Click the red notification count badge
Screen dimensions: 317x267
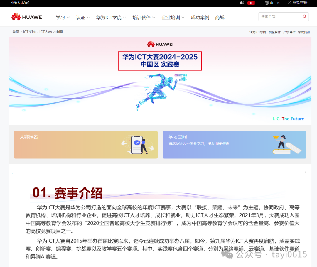(251, 3)
